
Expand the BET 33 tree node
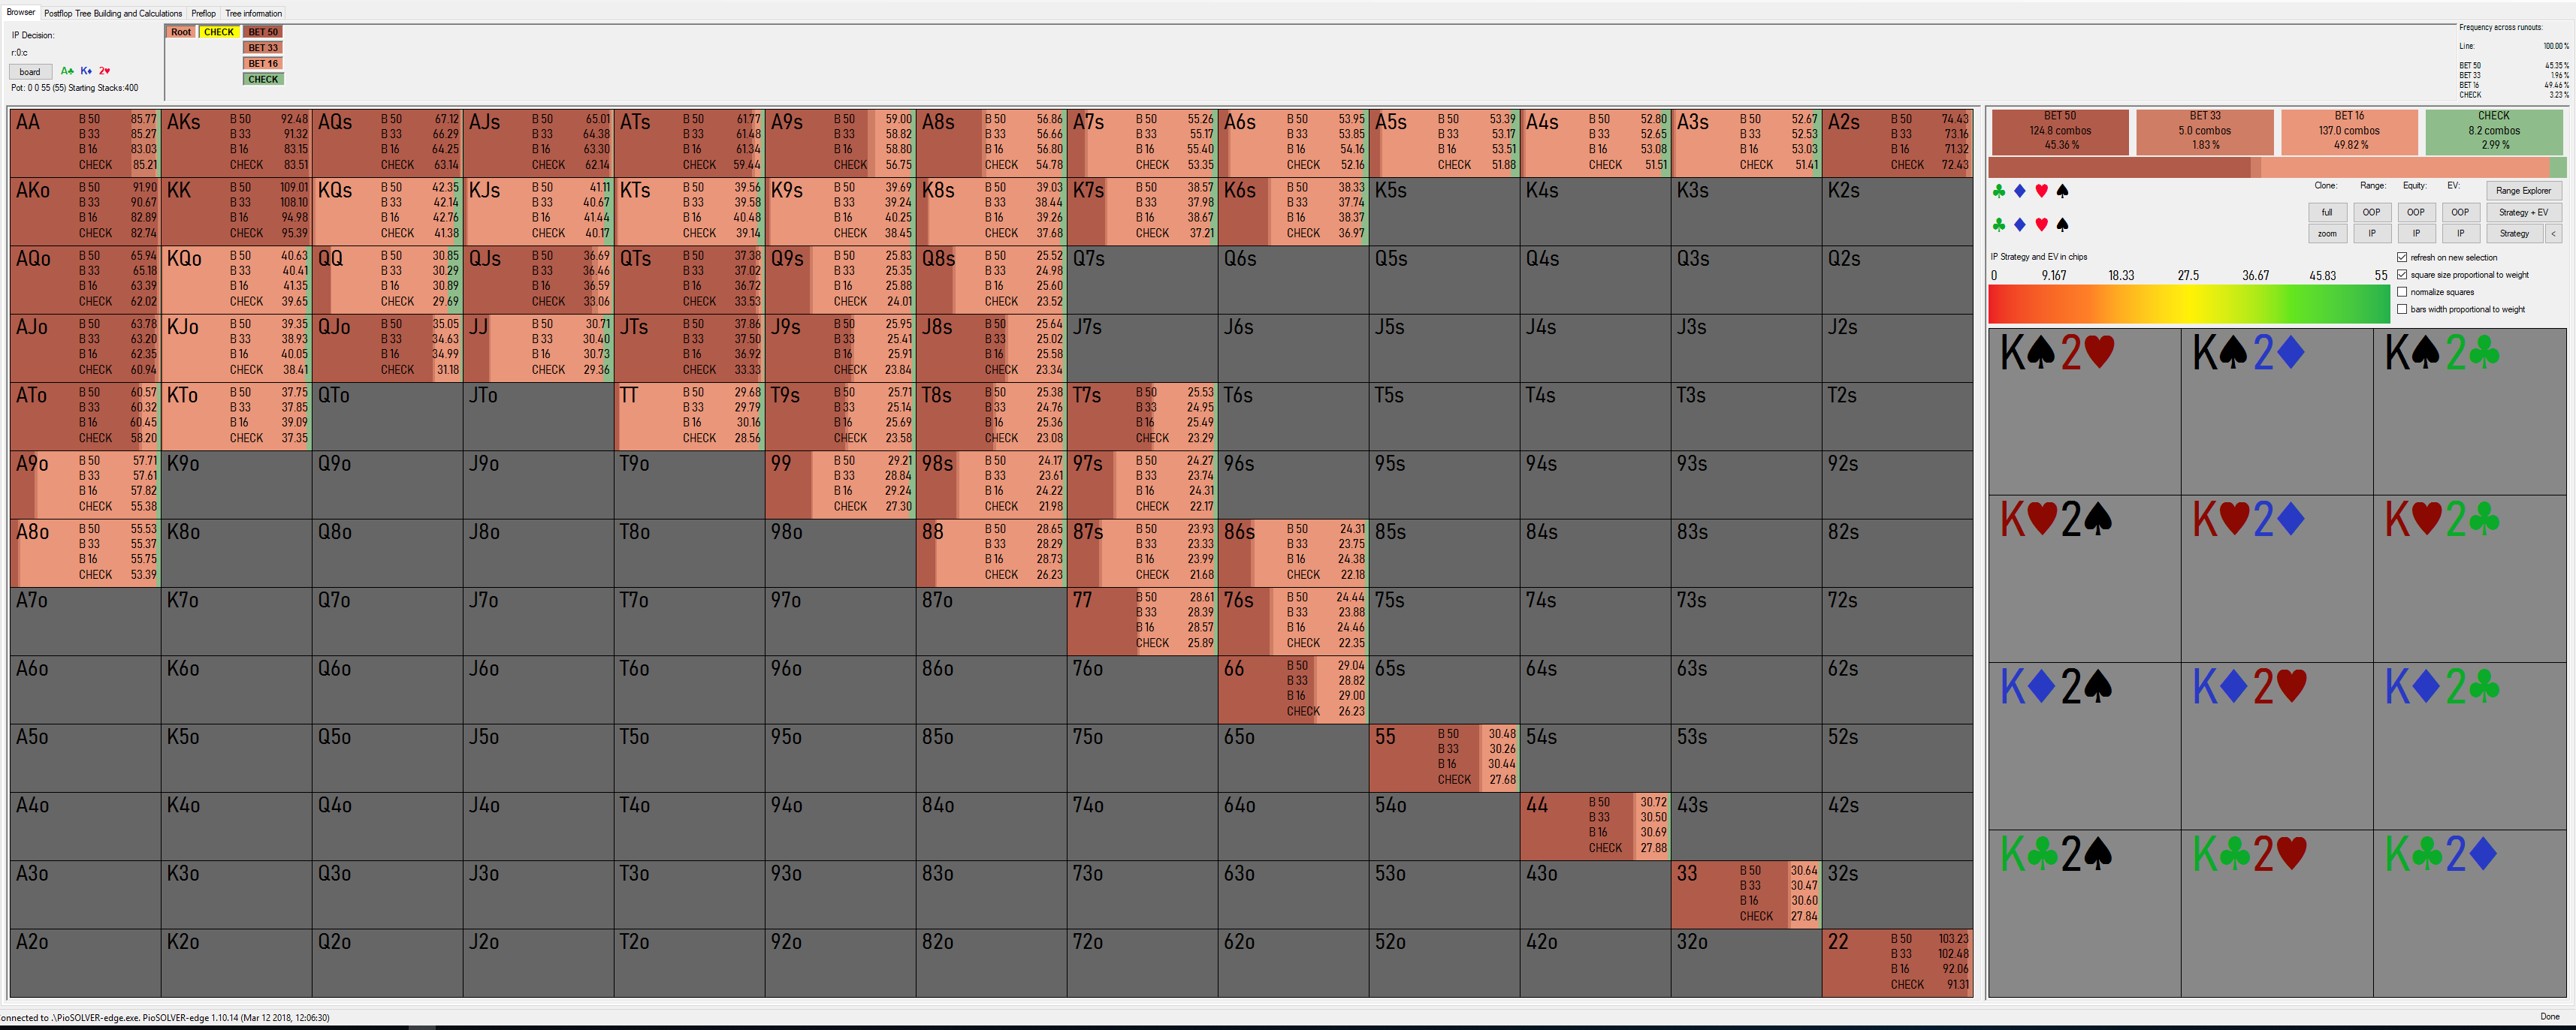point(263,48)
